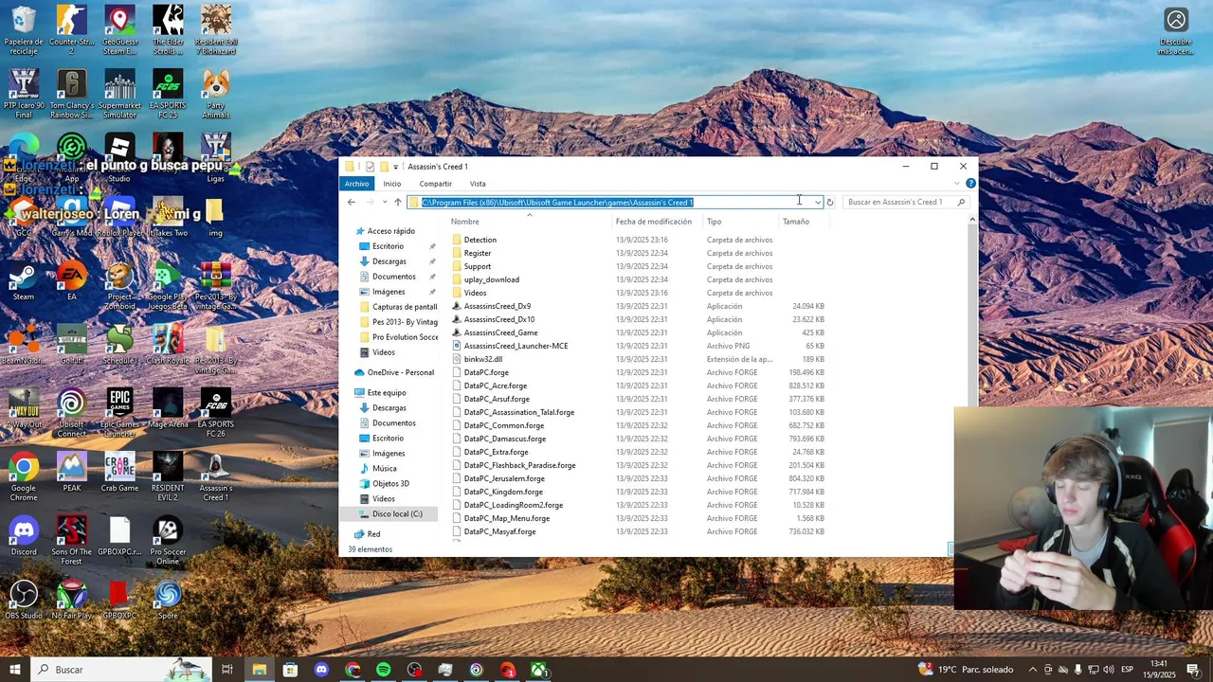Select Este equipo in navigation pane
Viewport: 1213px width, 682px height.
point(387,392)
